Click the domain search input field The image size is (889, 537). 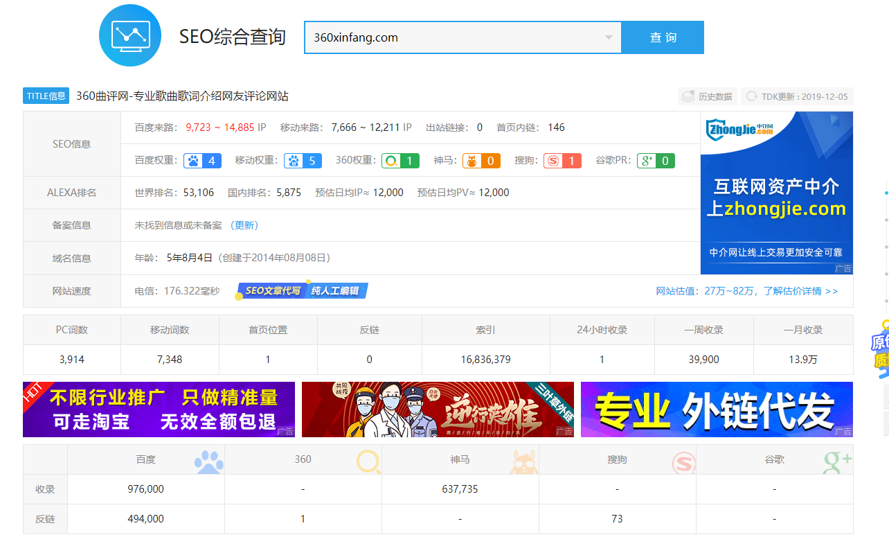click(463, 37)
